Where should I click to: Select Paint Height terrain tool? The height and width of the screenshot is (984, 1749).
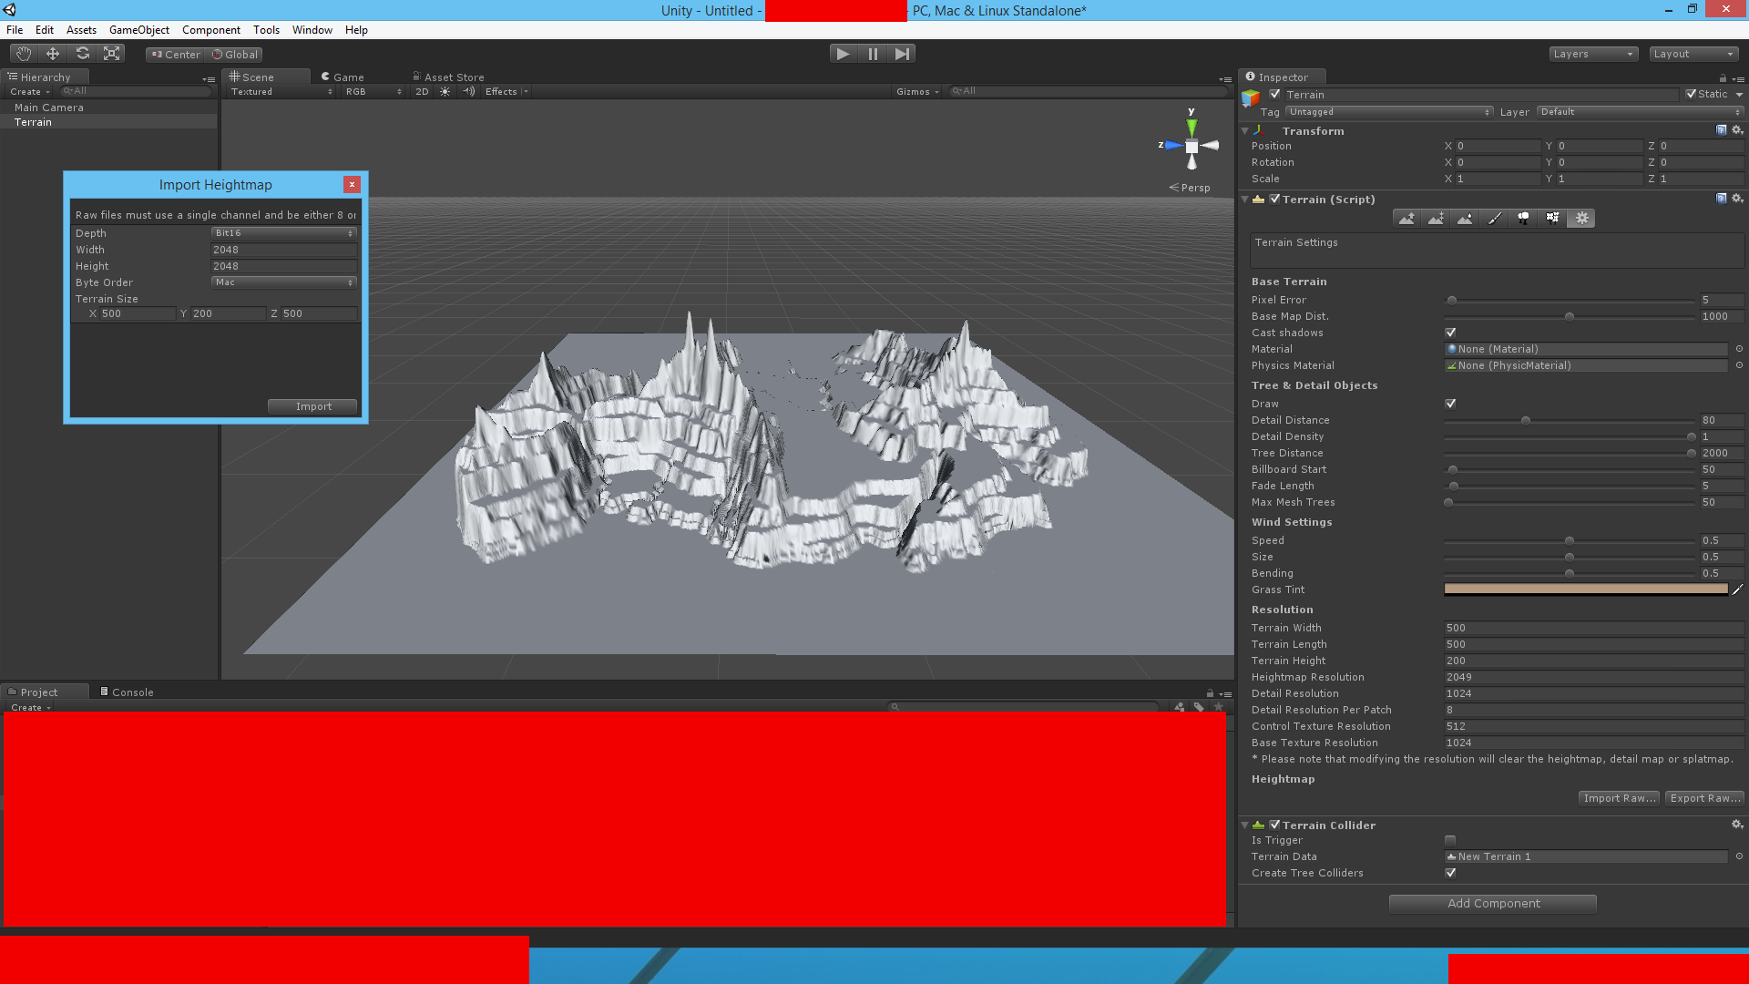coord(1437,219)
